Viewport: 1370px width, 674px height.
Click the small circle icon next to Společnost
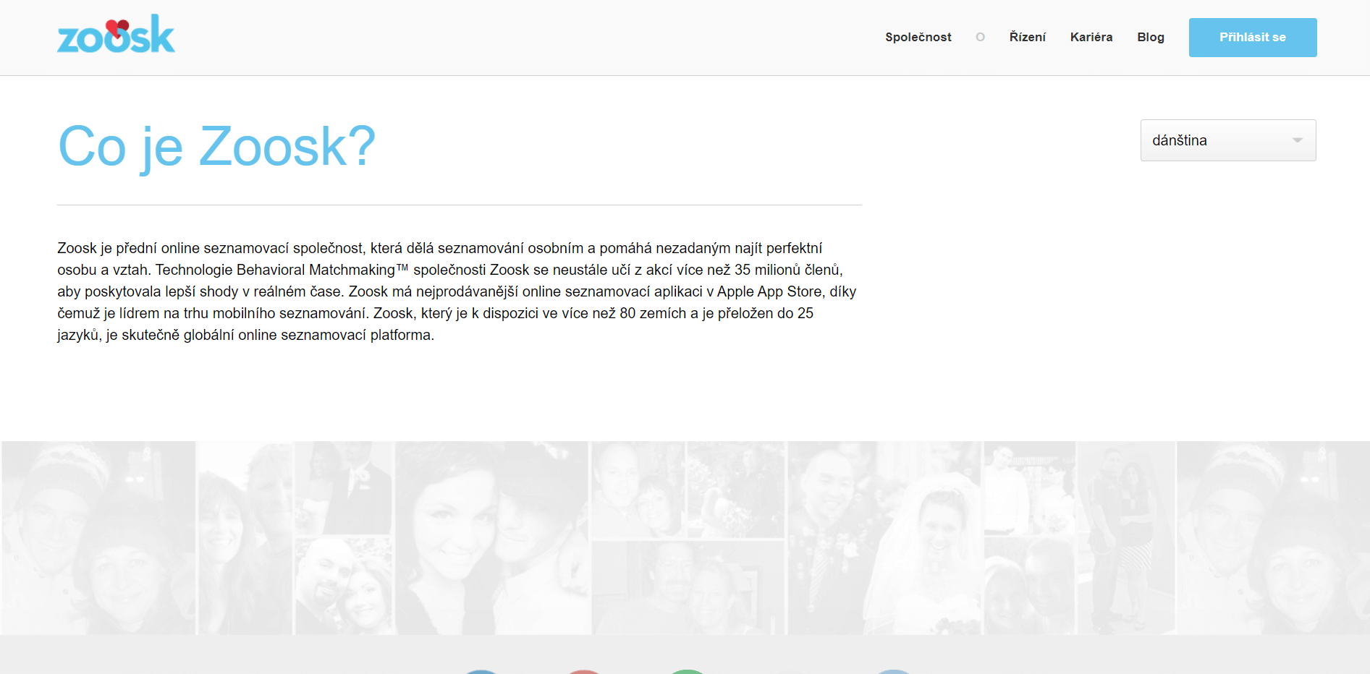981,37
